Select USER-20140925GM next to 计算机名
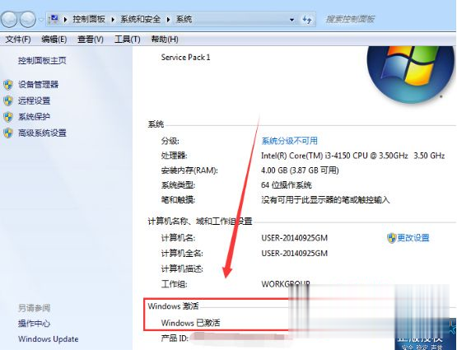Screen dimensions: 457x350 coord(294,238)
